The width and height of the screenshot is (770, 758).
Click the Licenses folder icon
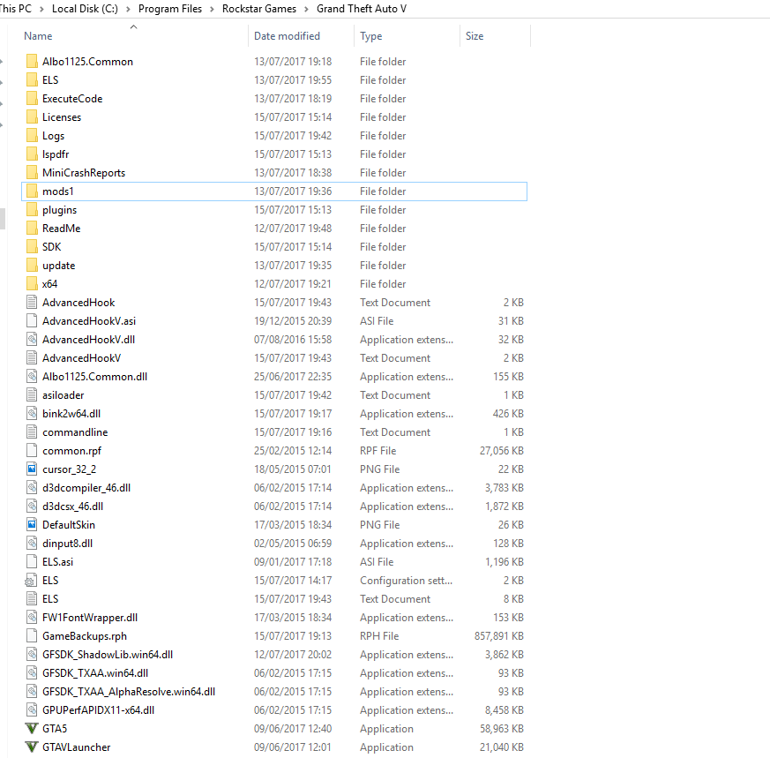(32, 116)
